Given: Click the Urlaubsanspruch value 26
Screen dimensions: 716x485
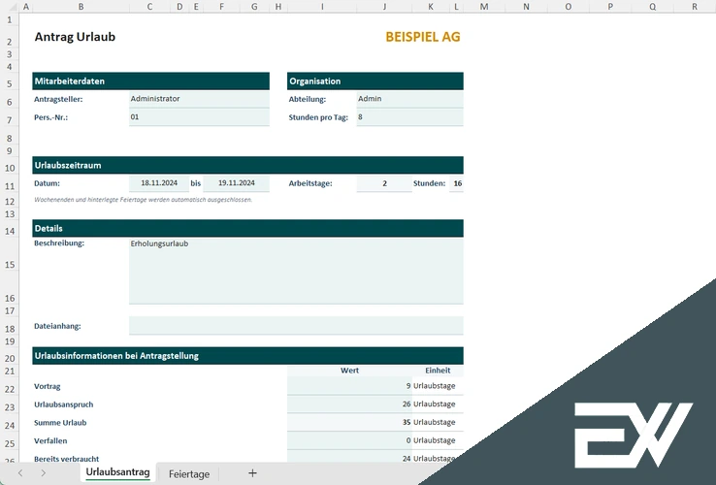Looking at the screenshot, I should click(x=350, y=404).
